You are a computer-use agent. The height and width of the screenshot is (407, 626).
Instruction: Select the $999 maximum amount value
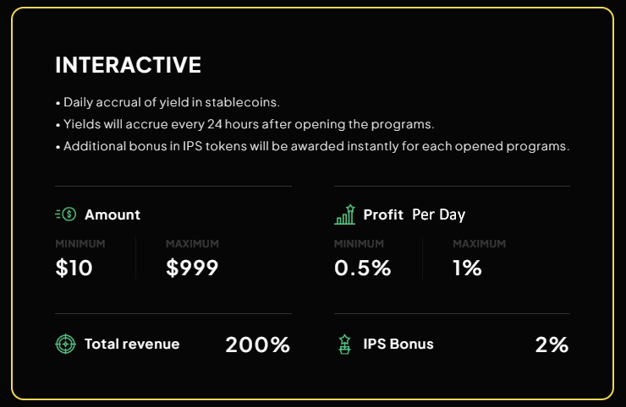[x=192, y=269]
